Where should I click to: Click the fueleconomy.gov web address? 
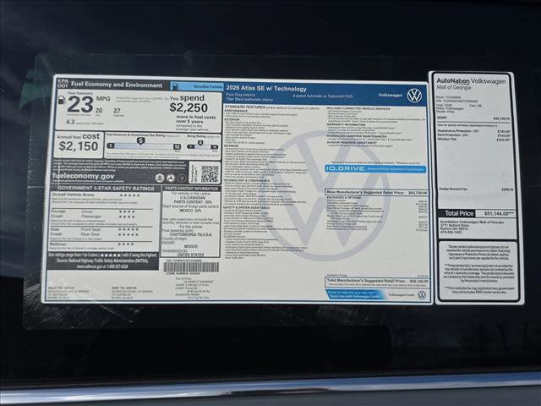[83, 176]
